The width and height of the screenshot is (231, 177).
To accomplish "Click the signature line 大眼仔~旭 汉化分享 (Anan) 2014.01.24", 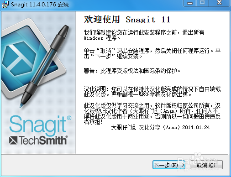I will point(160,127).
